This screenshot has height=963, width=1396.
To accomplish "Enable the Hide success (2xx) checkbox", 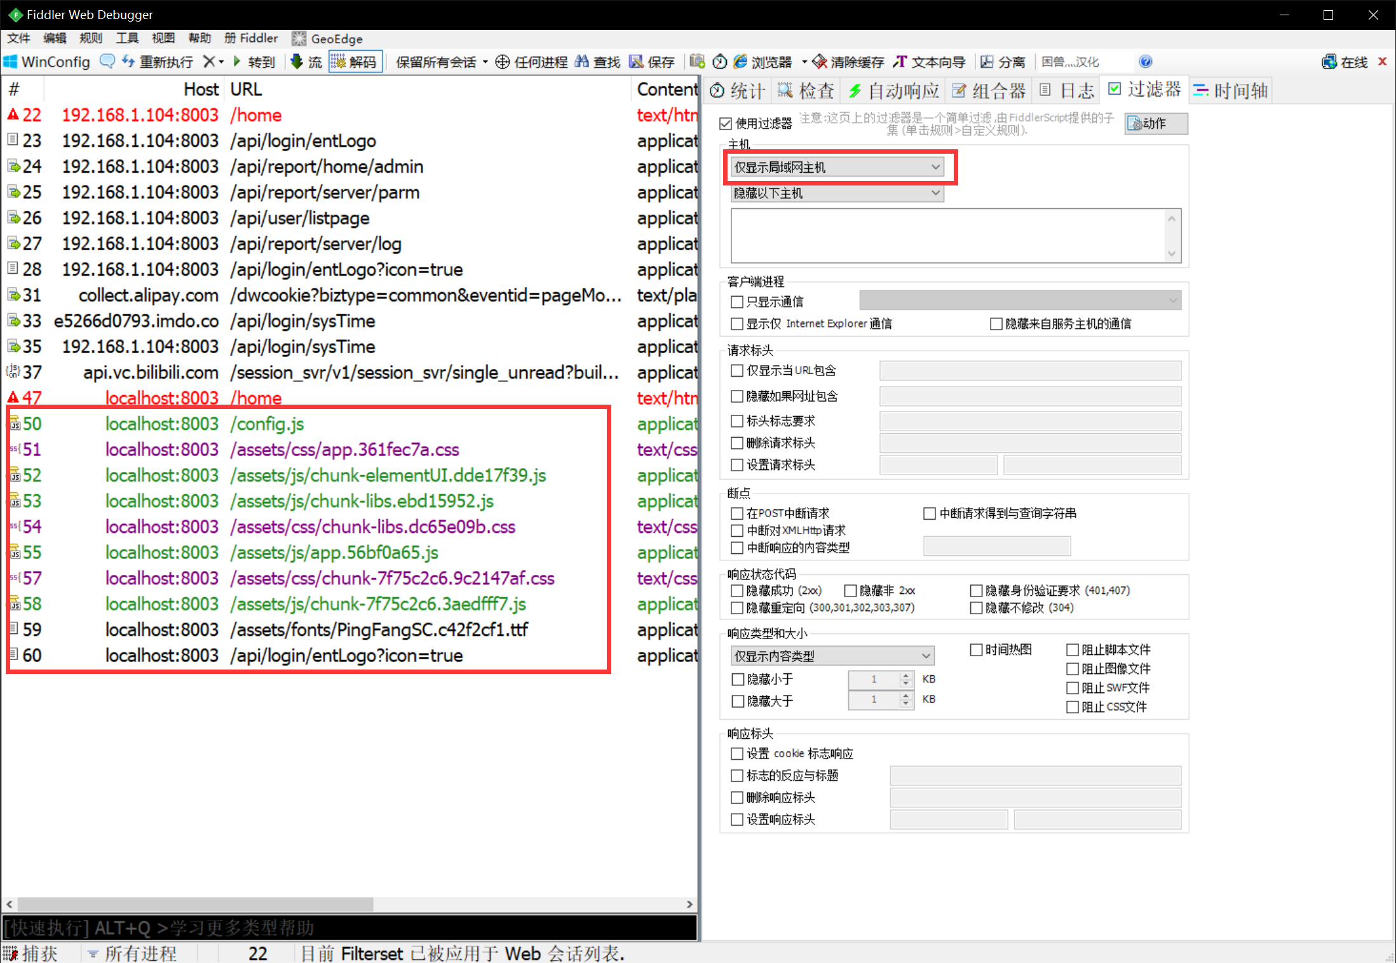I will (737, 591).
